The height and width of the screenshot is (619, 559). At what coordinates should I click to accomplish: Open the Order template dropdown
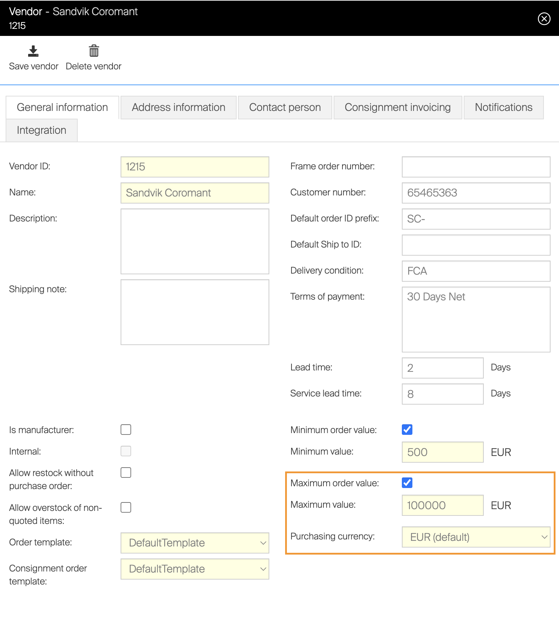[x=195, y=543]
